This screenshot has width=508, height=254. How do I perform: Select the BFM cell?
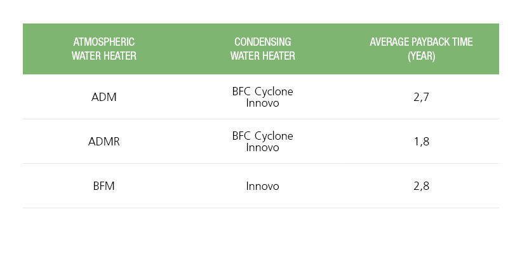104,186
